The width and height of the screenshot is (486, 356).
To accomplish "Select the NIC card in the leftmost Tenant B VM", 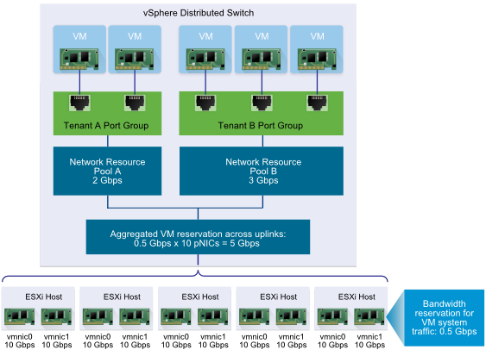I will (x=205, y=59).
